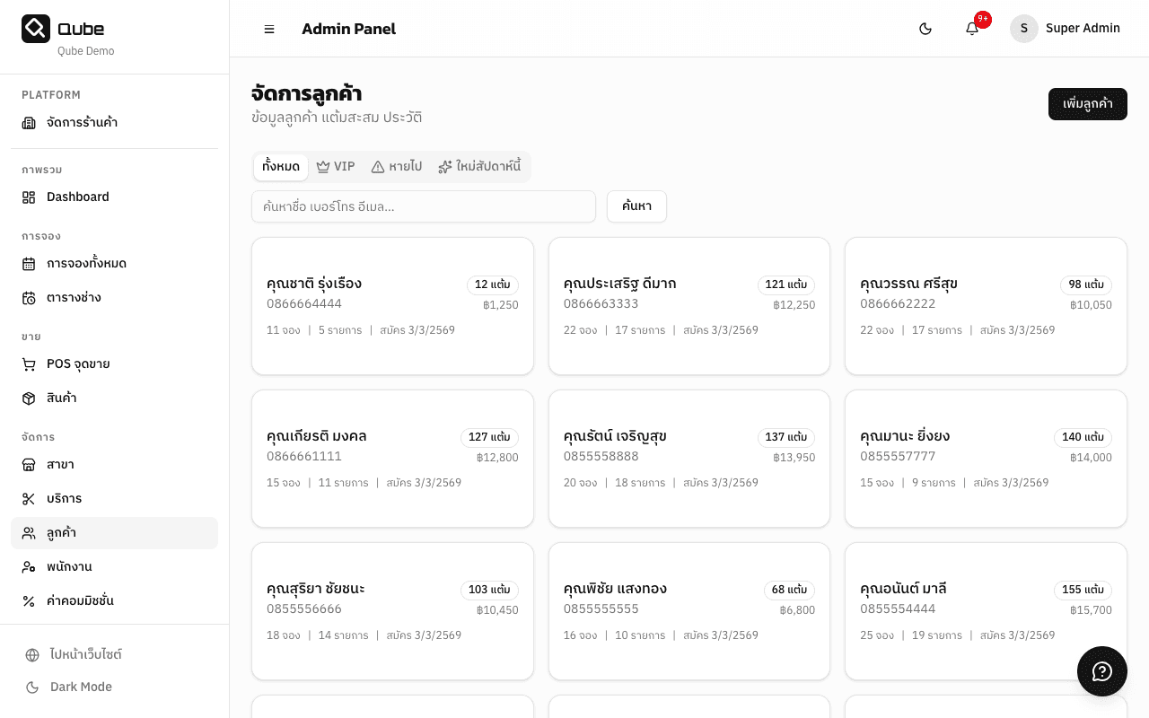Image resolution: width=1149 pixels, height=718 pixels.
Task: Click the hamburger menu icon in header
Action: (269, 29)
